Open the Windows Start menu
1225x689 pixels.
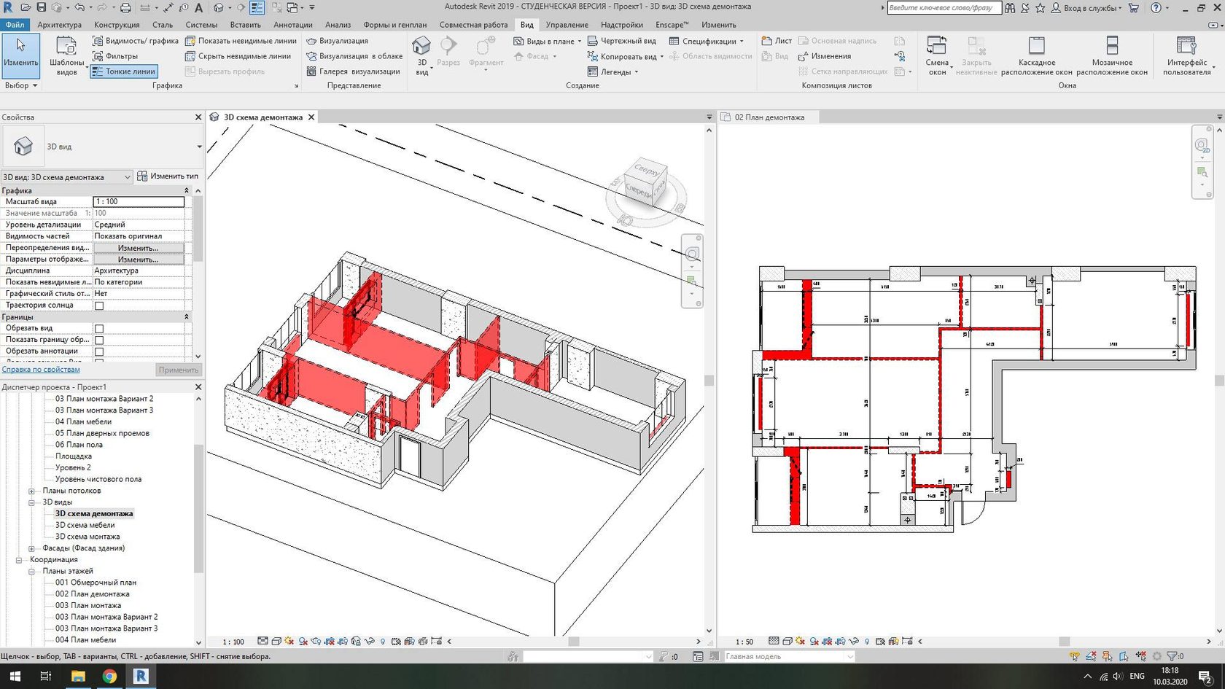15,676
